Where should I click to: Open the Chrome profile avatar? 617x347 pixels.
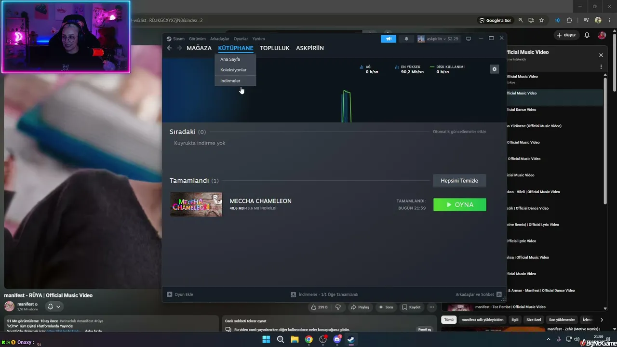tap(598, 20)
